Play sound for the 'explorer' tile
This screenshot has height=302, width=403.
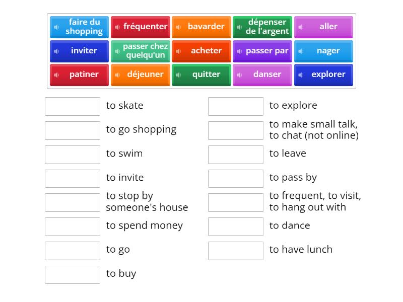point(301,75)
